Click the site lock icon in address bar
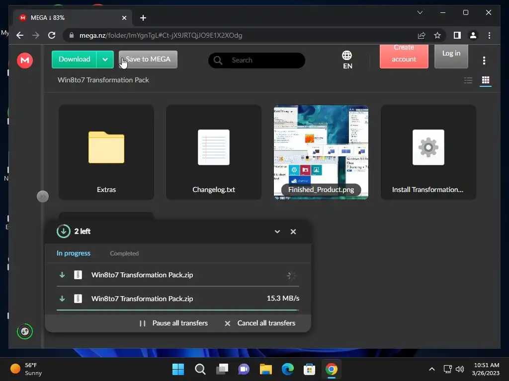The width and height of the screenshot is (509, 381). click(x=72, y=35)
